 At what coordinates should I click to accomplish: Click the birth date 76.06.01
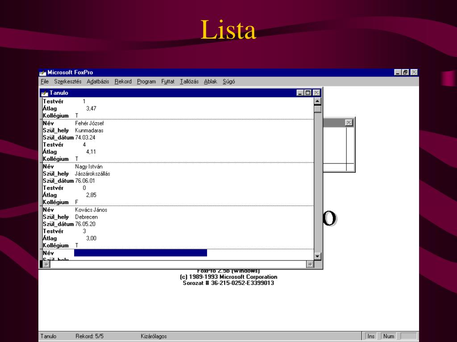pos(85,181)
